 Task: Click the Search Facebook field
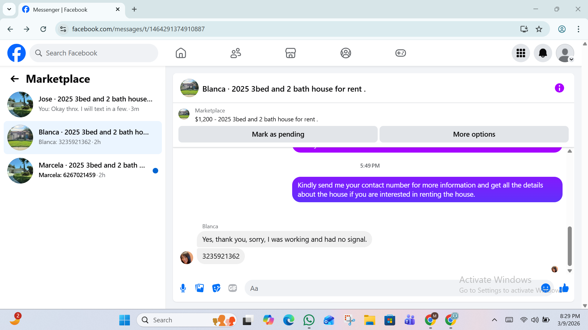click(94, 53)
